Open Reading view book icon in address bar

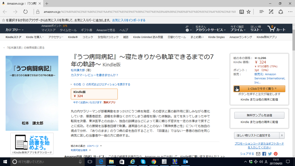(242, 12)
